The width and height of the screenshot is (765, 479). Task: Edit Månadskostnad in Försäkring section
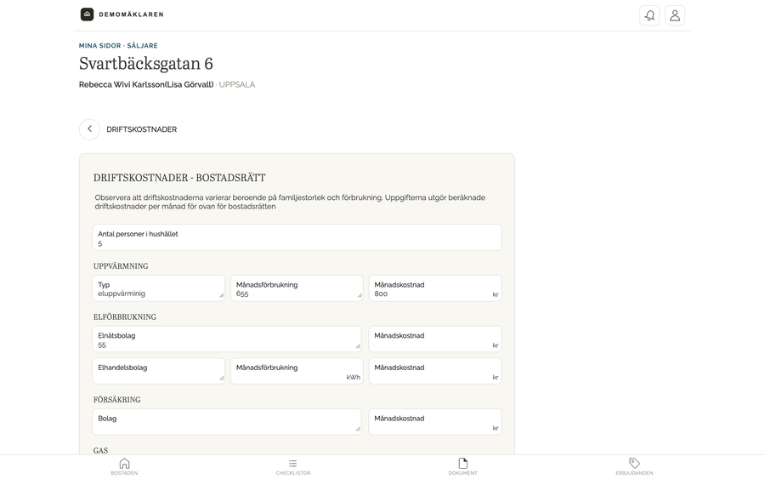[434, 422]
